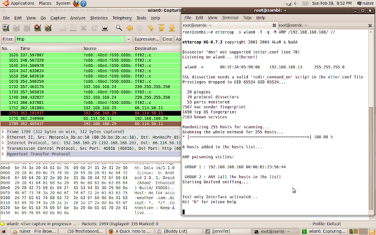376x235 pixels.
Task: Print packets using printer icon
Action: click(x=105, y=28)
